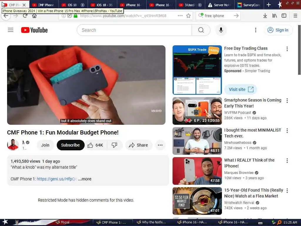The width and height of the screenshot is (301, 226).
Task: Open options for Flea Market watch video
Action: tap(287, 191)
